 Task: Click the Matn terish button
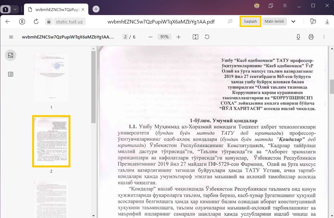(274, 21)
